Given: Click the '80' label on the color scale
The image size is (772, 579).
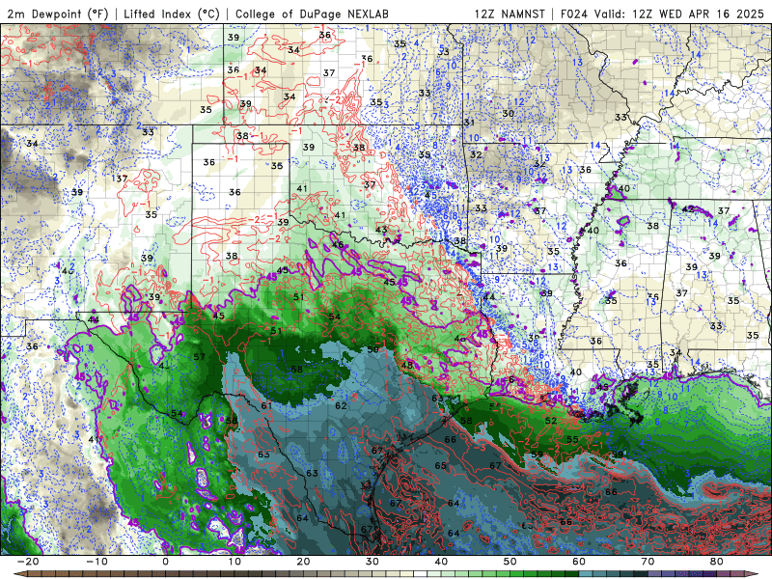Looking at the screenshot, I should pos(717,562).
